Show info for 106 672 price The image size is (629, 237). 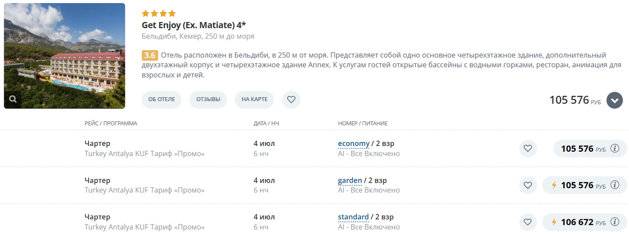[x=615, y=222]
